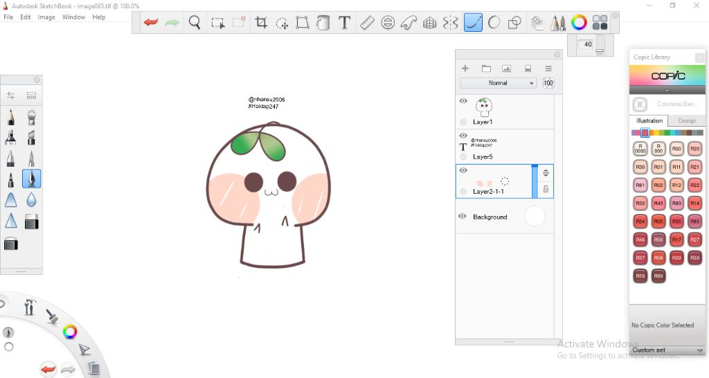
Task: Open the Window menu
Action: (x=73, y=17)
